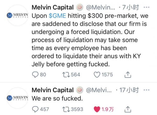This screenshot has width=157, height=115.
Task: Retweet the tweet with 3593 retweets
Action: click(x=64, y=109)
